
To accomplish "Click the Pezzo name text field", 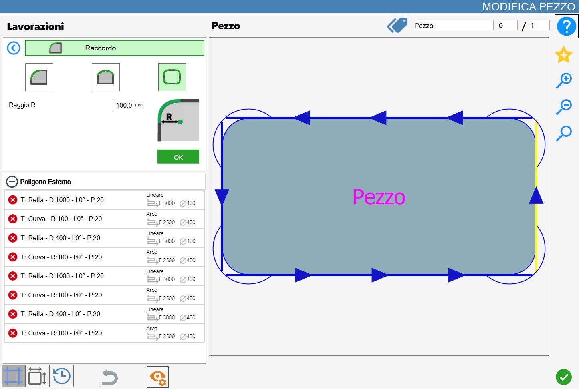I will (454, 26).
